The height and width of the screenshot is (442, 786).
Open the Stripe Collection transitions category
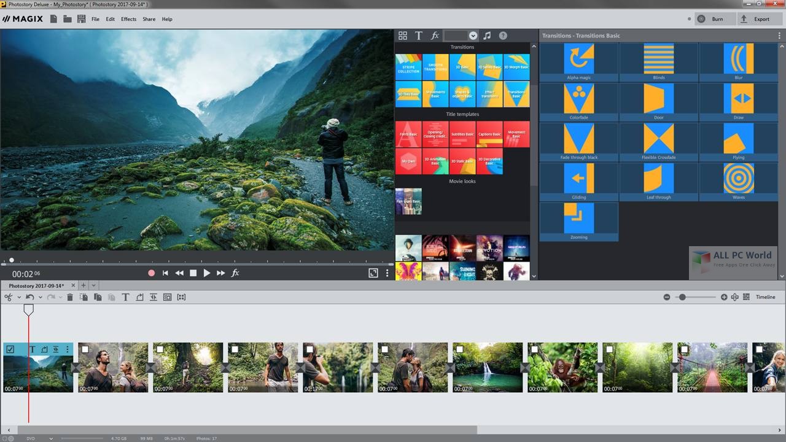tap(408, 67)
